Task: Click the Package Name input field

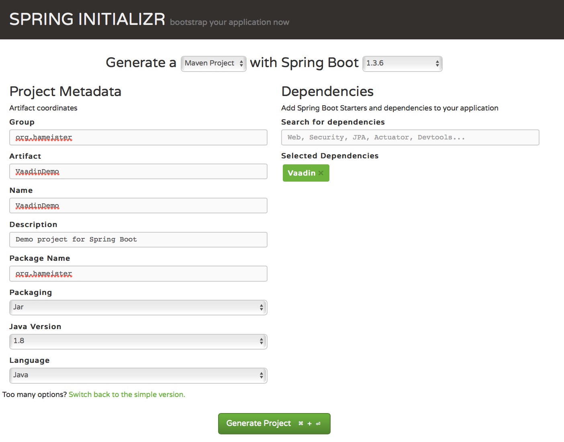Action: point(138,274)
